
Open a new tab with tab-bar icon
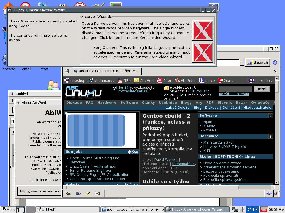67,71
